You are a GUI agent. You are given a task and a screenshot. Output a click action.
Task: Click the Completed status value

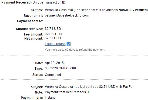(x=53, y=75)
